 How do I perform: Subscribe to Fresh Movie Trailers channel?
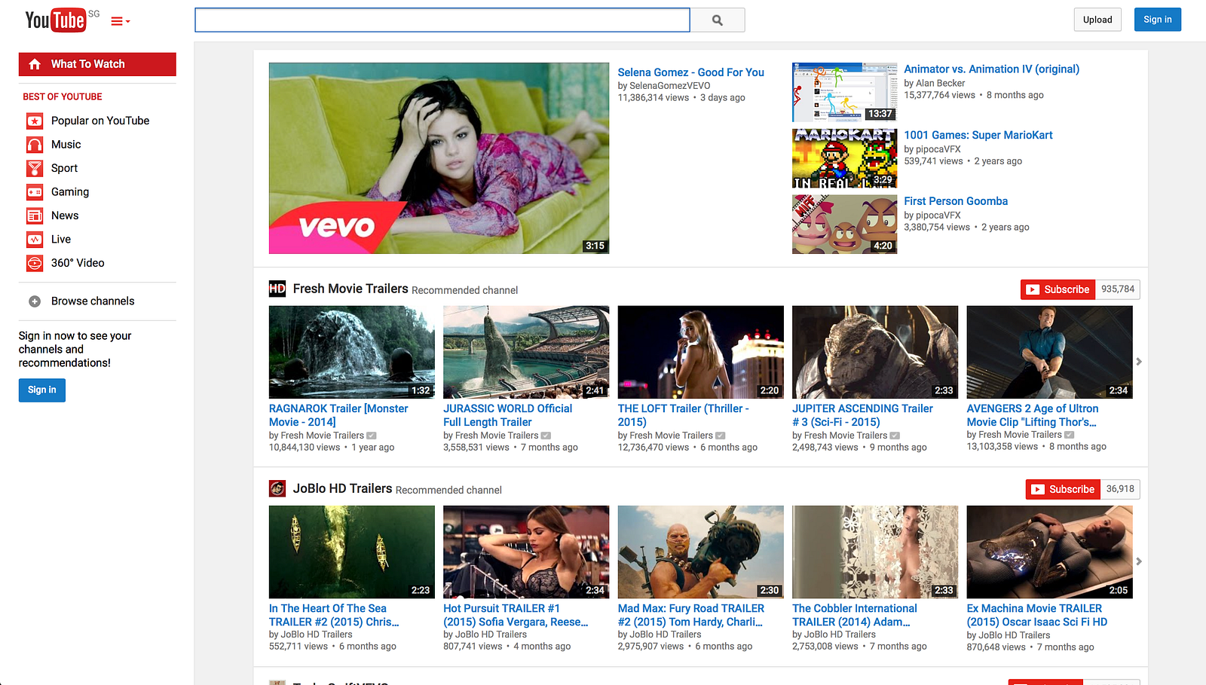pyautogui.click(x=1058, y=289)
